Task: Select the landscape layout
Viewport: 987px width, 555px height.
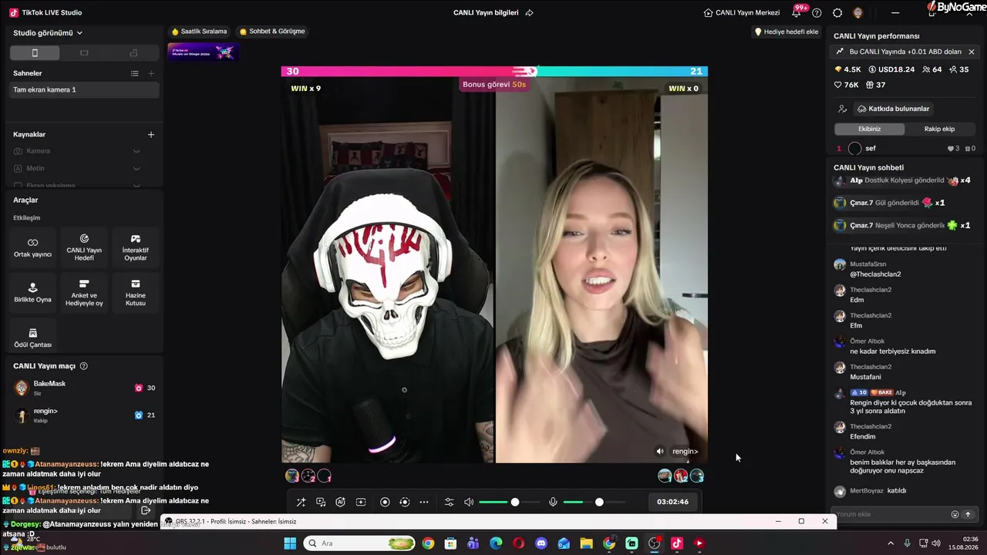Action: 84,53
